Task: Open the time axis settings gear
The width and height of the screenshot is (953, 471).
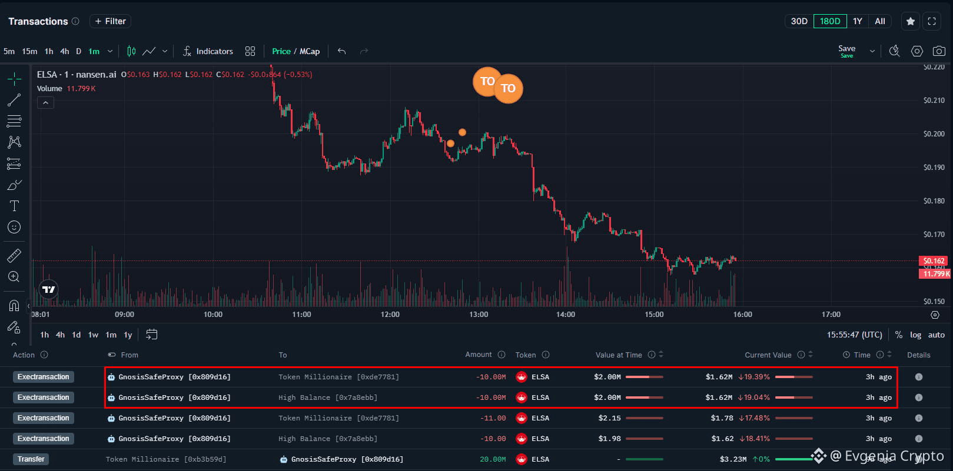Action: coord(935,315)
